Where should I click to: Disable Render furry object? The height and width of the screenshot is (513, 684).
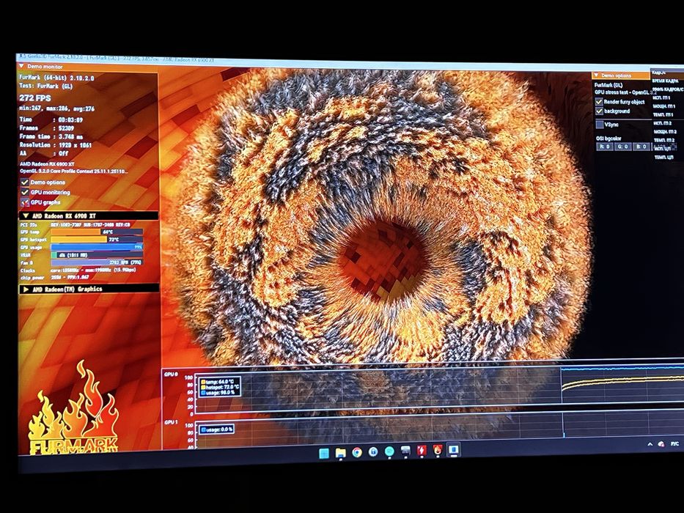[x=600, y=102]
